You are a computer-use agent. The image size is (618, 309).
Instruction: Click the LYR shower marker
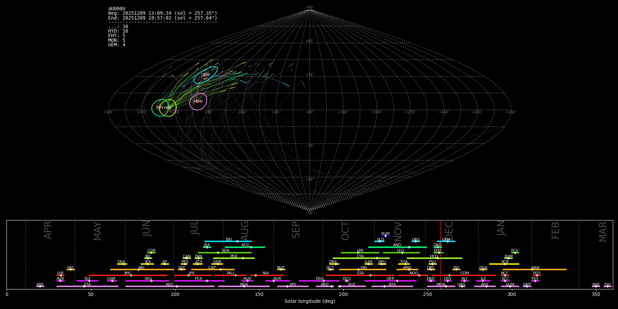[60, 275]
